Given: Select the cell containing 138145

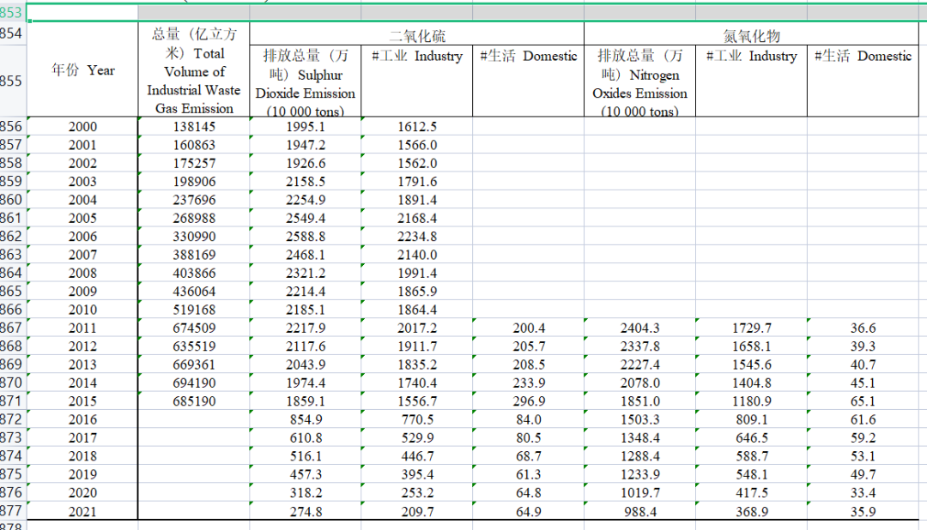Looking at the screenshot, I should 194,126.
